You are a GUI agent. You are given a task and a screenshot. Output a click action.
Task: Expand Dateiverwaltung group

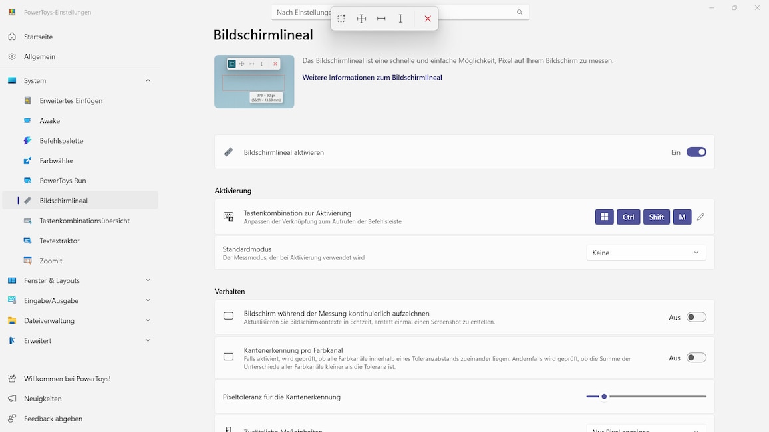(80, 321)
